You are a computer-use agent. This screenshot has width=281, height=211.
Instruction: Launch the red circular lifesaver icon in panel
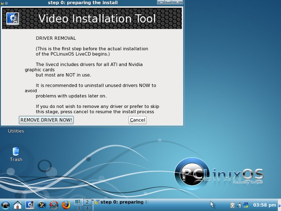click(54, 205)
